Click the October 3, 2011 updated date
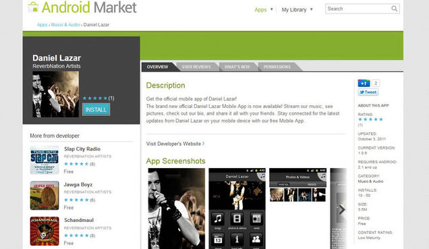 [x=372, y=139]
